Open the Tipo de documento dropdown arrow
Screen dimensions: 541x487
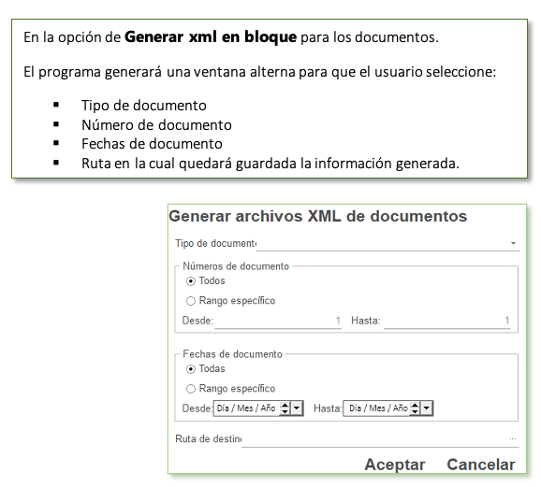(513, 243)
